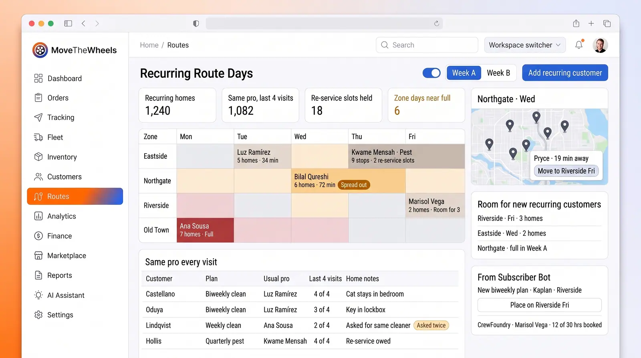Go back with browser back arrow

[83, 24]
